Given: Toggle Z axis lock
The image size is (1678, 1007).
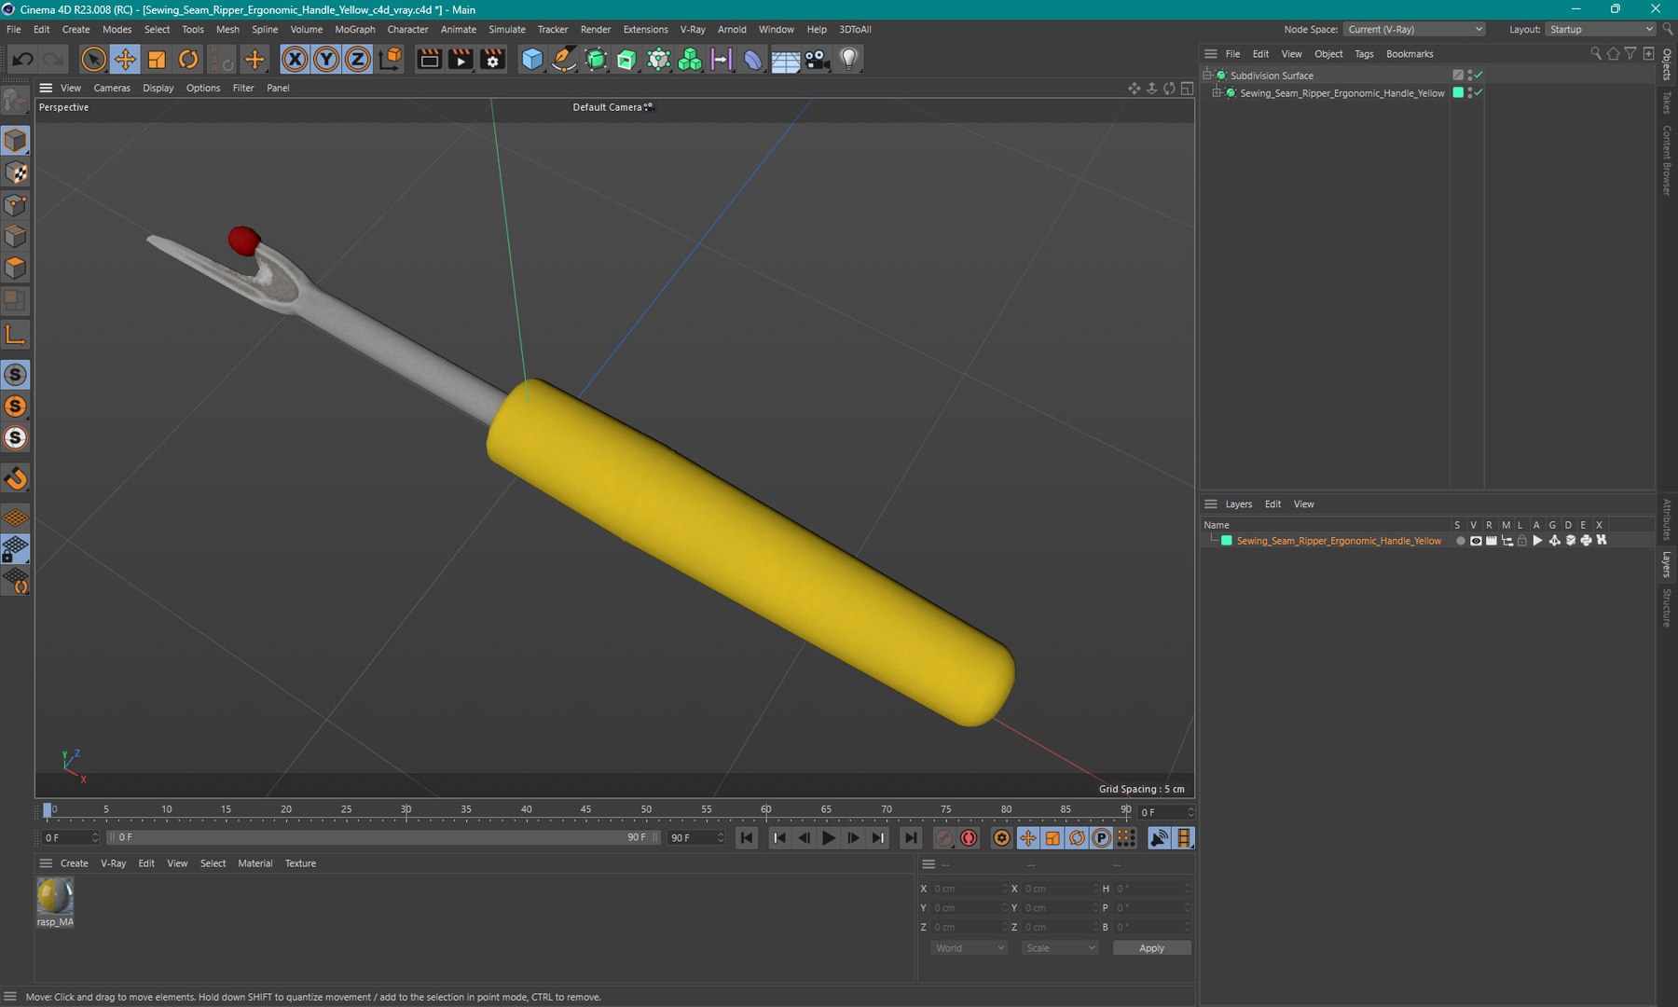Looking at the screenshot, I should click(x=358, y=60).
